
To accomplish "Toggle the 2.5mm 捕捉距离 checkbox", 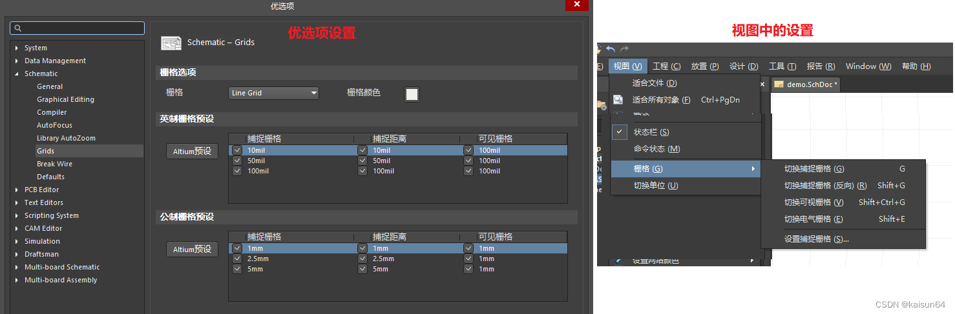I will 362,259.
